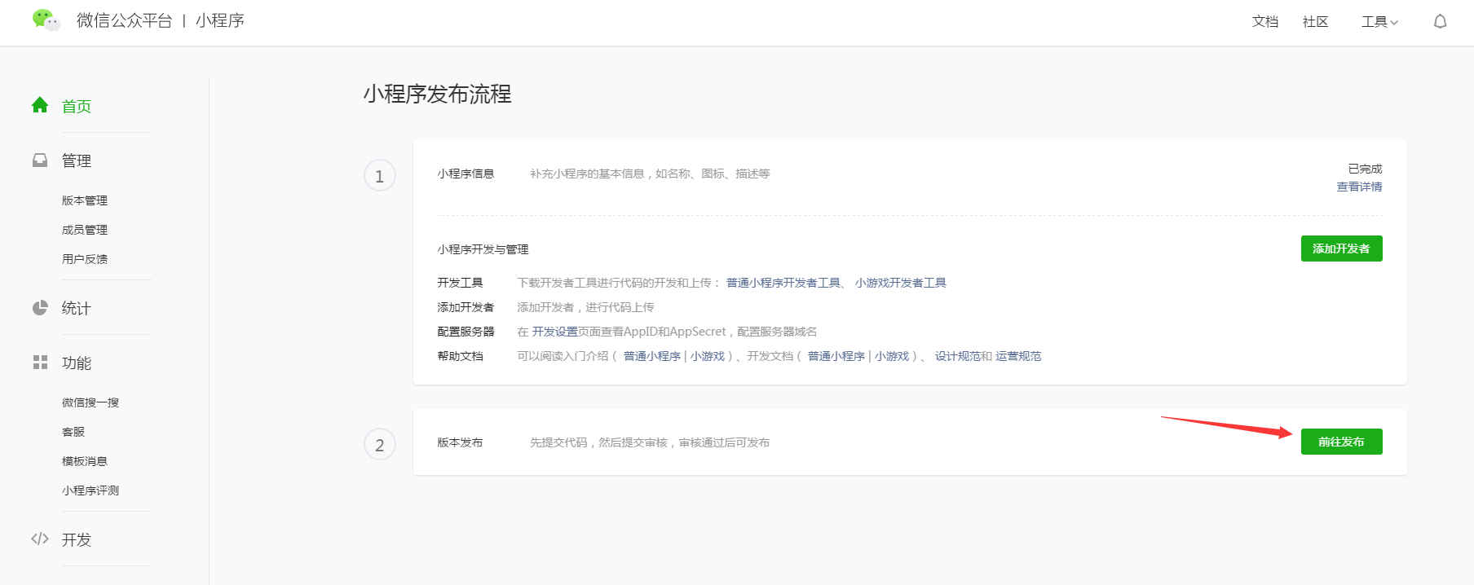This screenshot has width=1474, height=585.
Task: Open 版本管理 in sidebar
Action: 85,200
